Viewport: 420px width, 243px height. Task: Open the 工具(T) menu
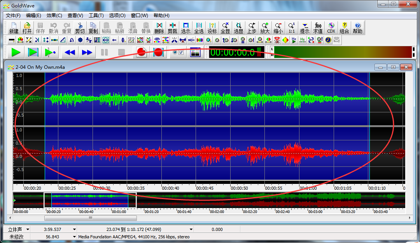click(x=96, y=16)
